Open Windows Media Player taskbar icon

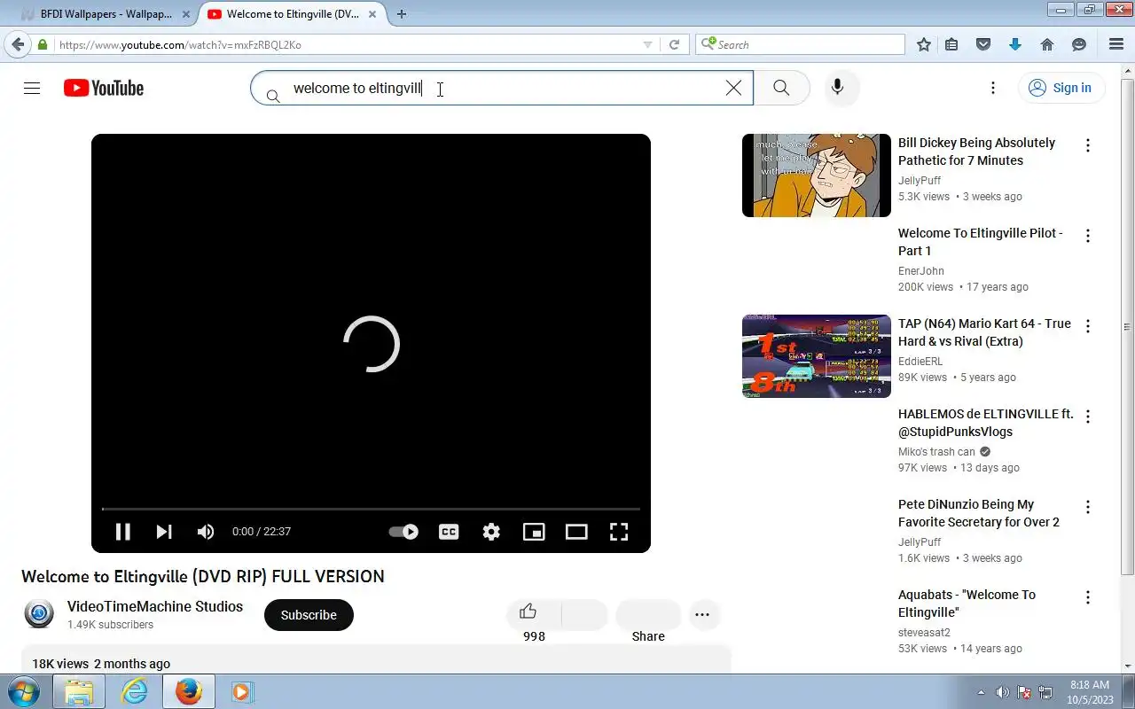coord(242,691)
